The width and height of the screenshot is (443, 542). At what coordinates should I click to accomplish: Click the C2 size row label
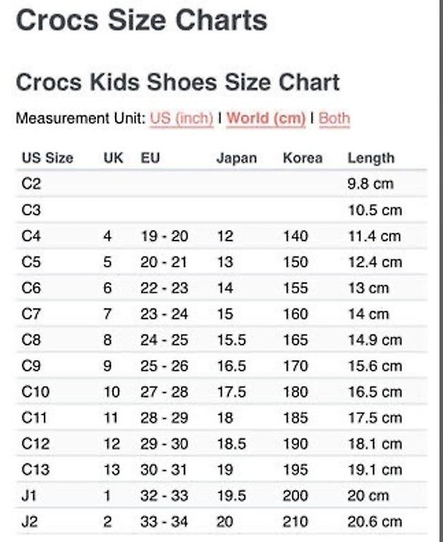tap(31, 183)
